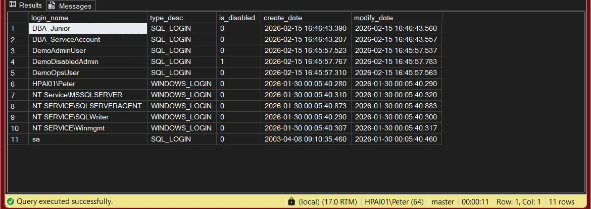The height and width of the screenshot is (209, 591).
Task: Click the 11 rows status entry
Action: [x=562, y=202]
